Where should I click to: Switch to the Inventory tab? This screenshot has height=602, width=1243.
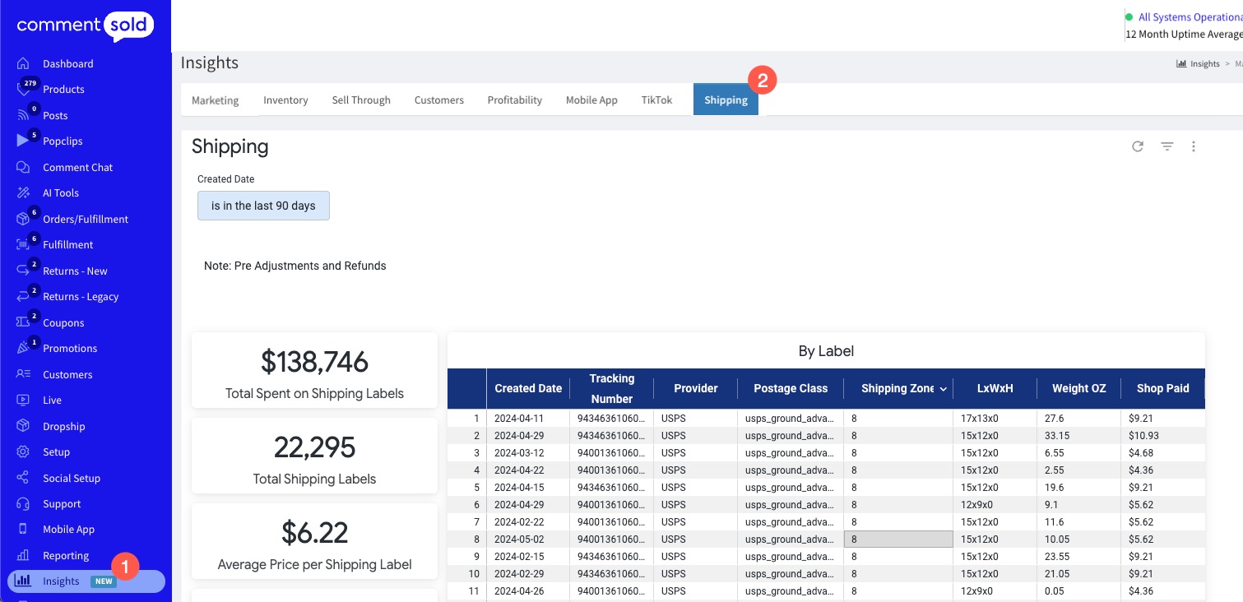[x=285, y=100]
